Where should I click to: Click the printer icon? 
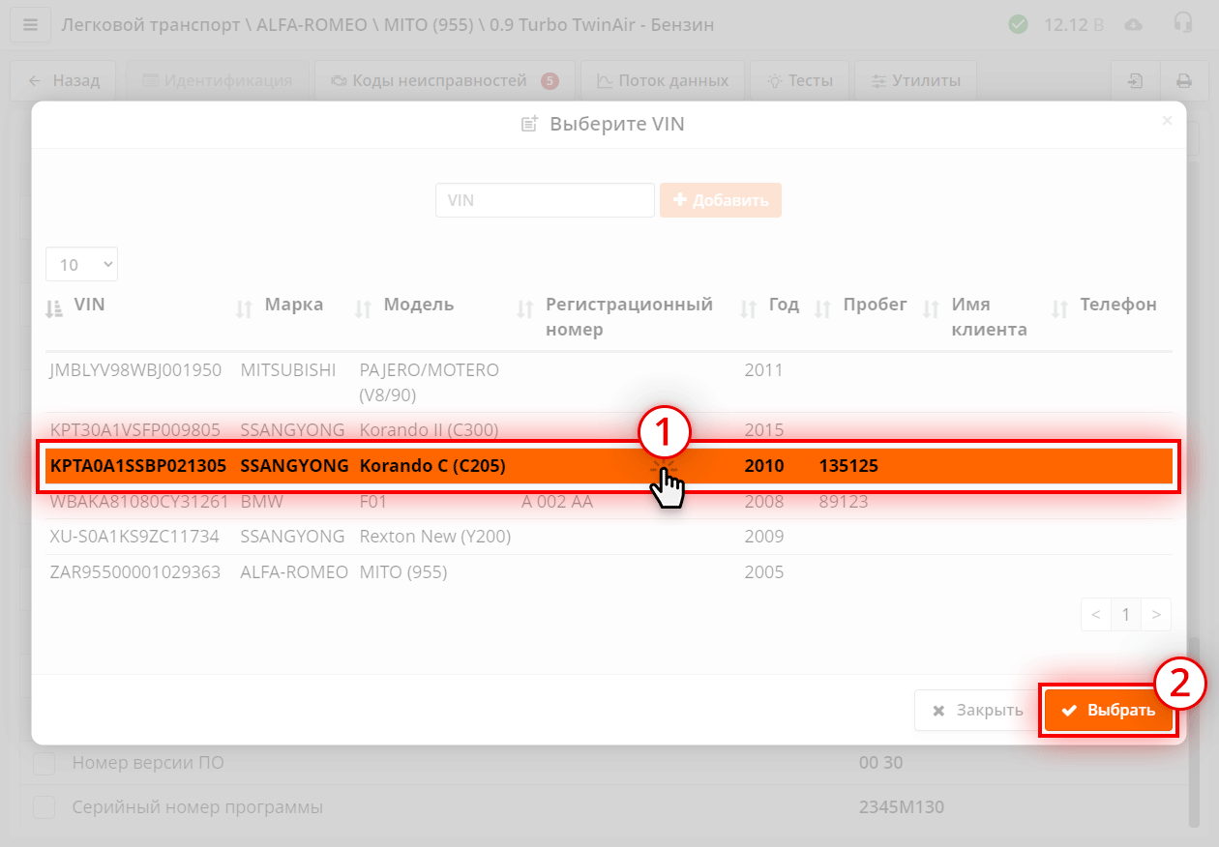pyautogui.click(x=1184, y=81)
